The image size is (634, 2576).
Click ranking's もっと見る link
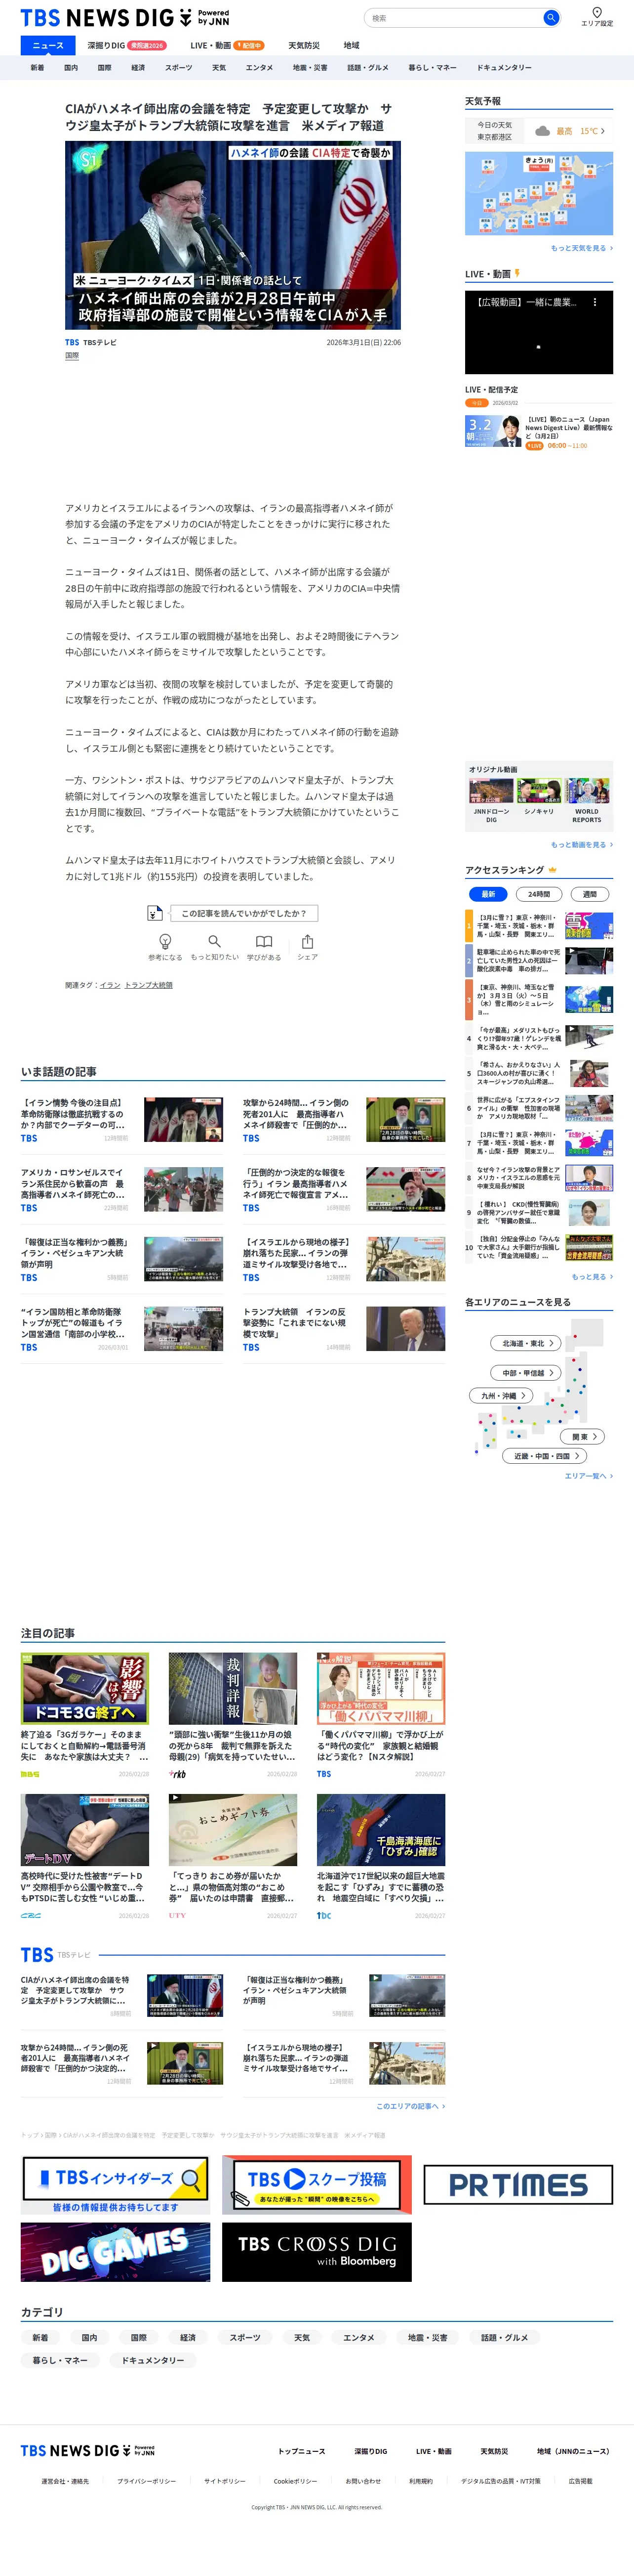(x=592, y=1276)
